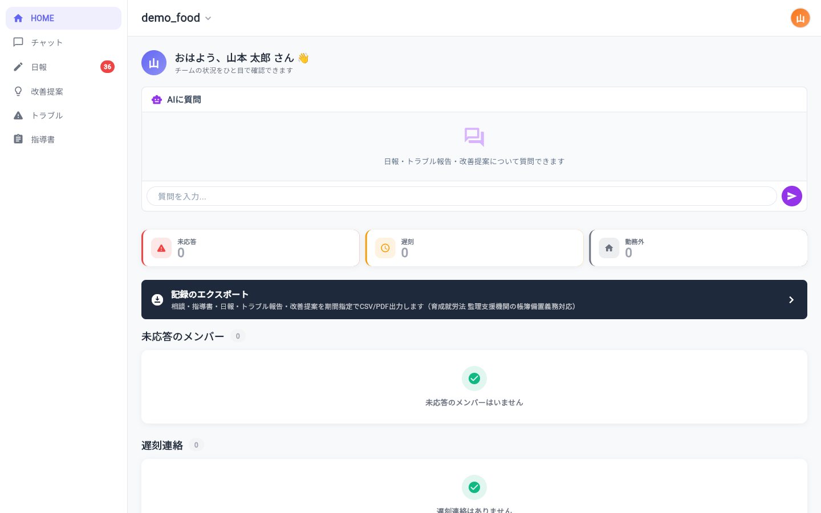The height and width of the screenshot is (513, 821).
Task: Open 日報 in the sidebar
Action: click(63, 67)
